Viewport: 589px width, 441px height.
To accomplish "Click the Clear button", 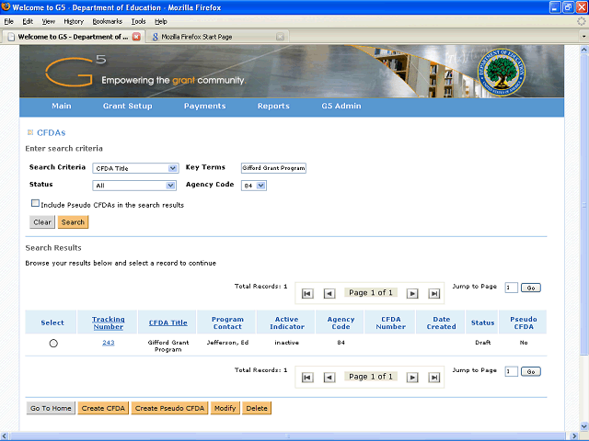I will tap(42, 222).
